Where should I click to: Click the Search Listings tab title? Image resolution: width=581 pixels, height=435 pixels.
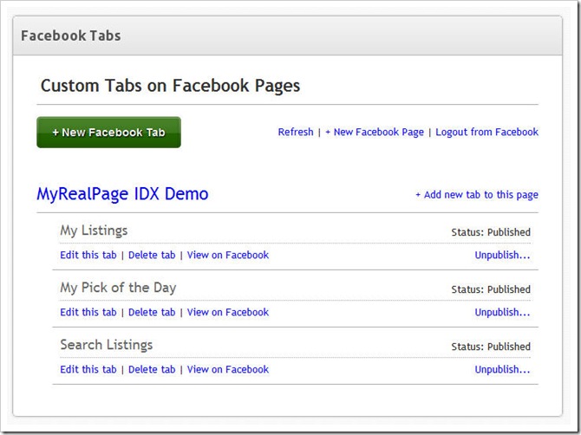tap(107, 345)
